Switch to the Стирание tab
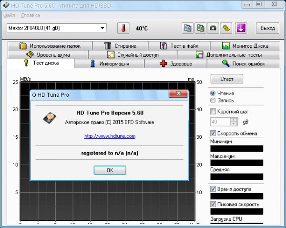 [x=120, y=46]
